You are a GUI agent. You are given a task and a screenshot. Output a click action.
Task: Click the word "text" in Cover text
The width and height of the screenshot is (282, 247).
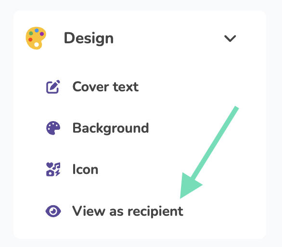[x=126, y=87]
